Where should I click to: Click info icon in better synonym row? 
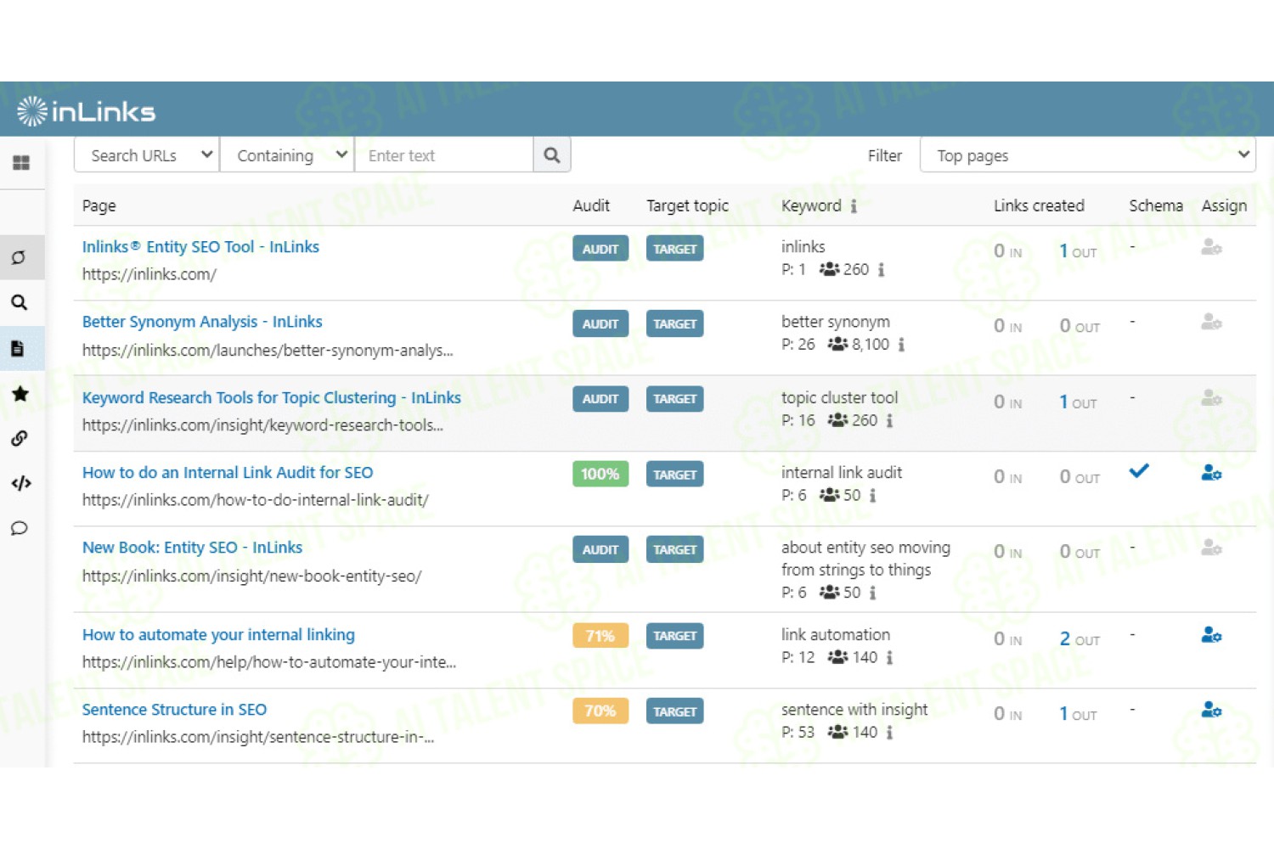click(x=901, y=345)
